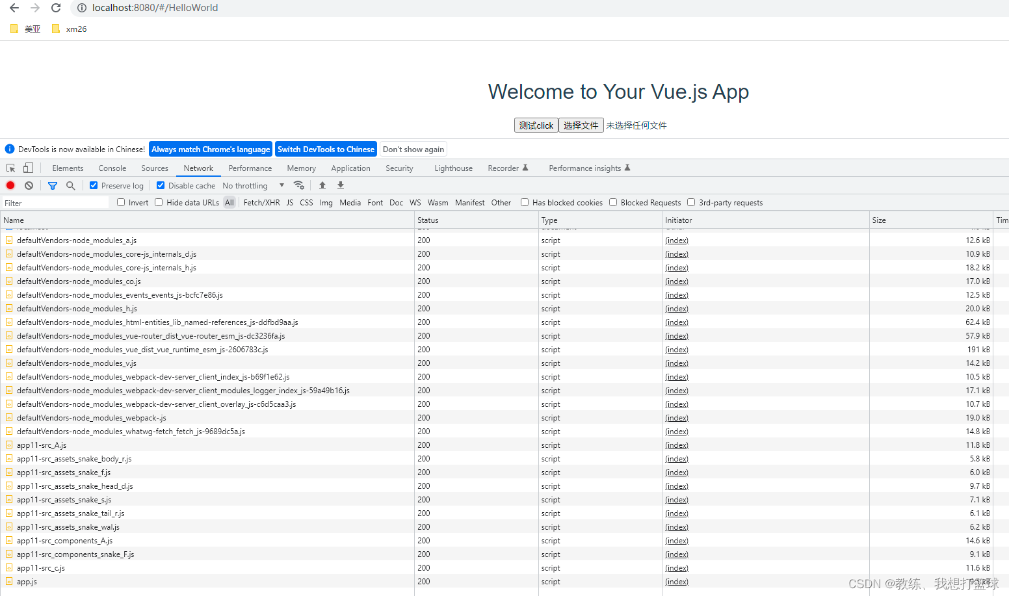Click the 选择文件 file chooser button

pyautogui.click(x=581, y=125)
